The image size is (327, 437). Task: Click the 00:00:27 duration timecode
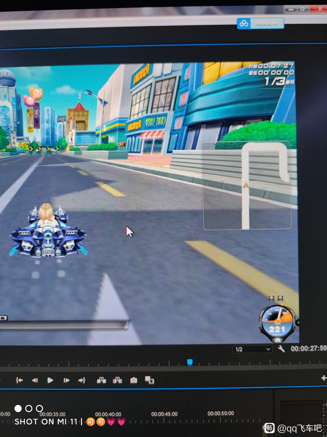(309, 348)
